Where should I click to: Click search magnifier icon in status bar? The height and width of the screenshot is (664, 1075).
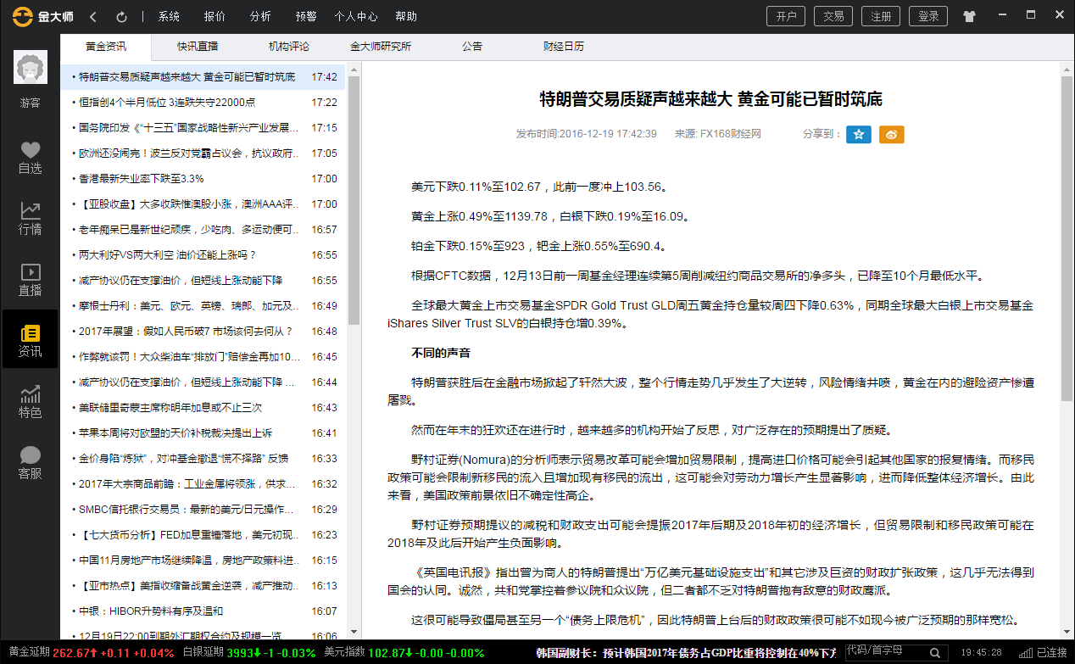point(937,653)
